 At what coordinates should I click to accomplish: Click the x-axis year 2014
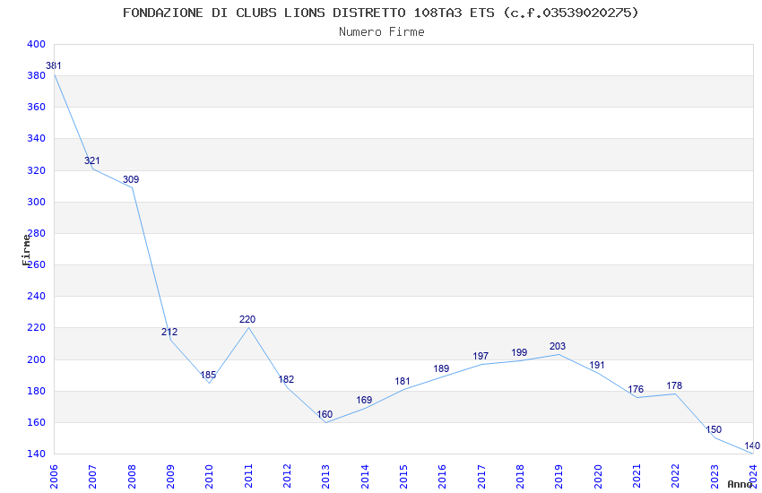pyautogui.click(x=365, y=476)
